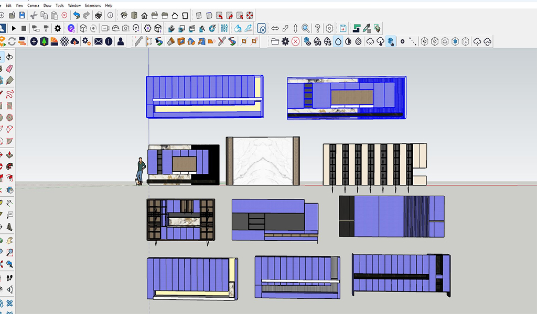This screenshot has height=314, width=537.
Task: Toggle the hatched water drop icon
Action: coord(359,41)
